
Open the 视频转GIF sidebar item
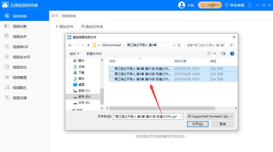click(x=24, y=47)
